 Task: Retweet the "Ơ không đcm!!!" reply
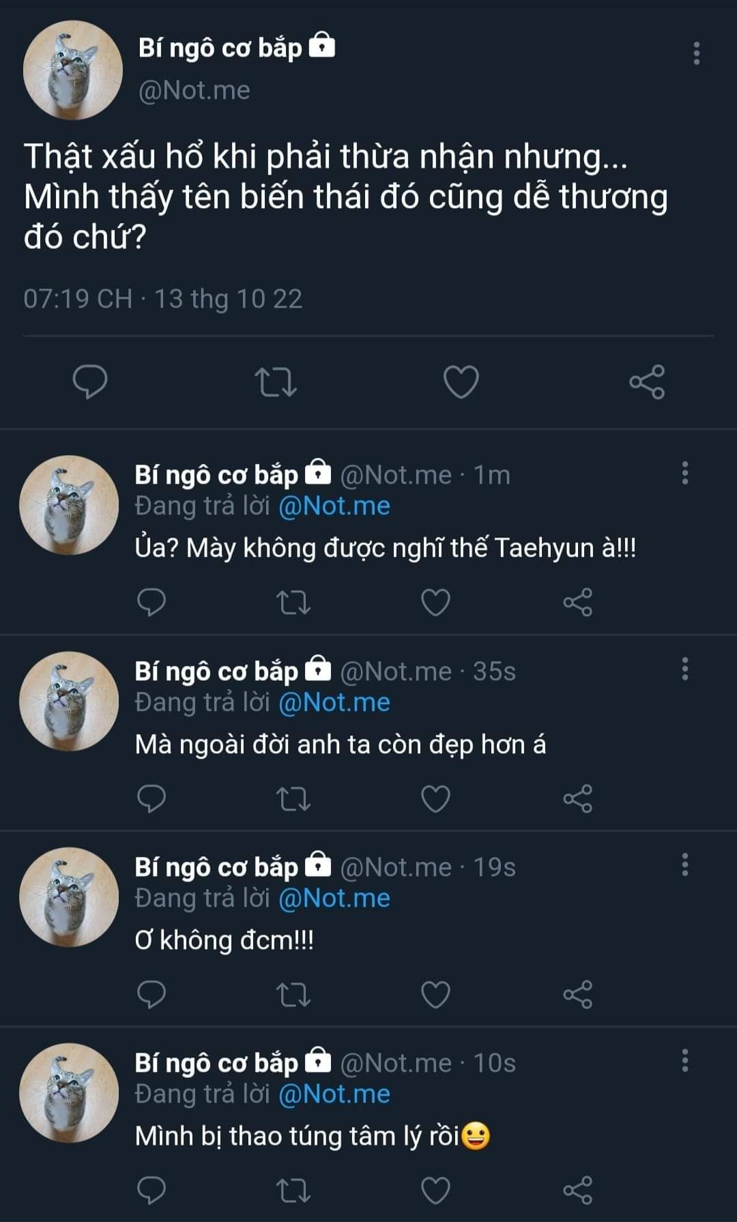point(294,994)
